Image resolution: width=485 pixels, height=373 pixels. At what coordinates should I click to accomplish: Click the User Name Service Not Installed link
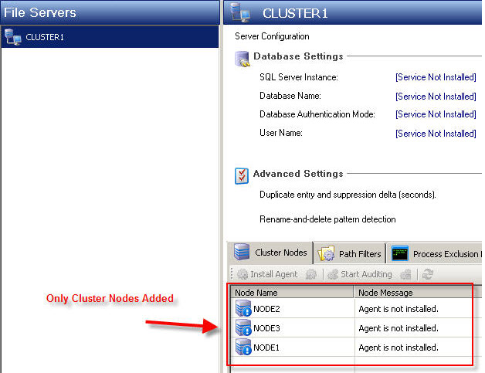(x=436, y=134)
